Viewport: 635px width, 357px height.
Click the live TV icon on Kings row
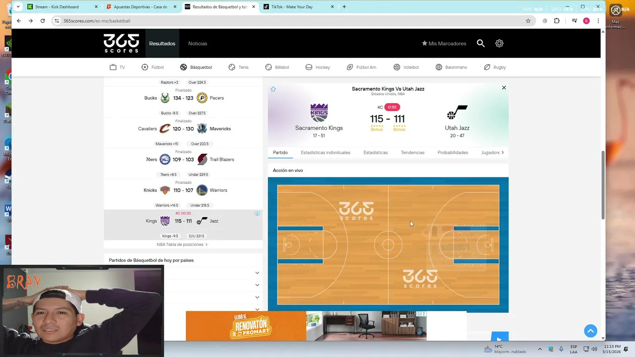[257, 213]
